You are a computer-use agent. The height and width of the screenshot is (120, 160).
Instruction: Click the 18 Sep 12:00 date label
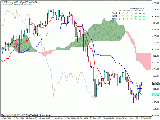pos(44,118)
